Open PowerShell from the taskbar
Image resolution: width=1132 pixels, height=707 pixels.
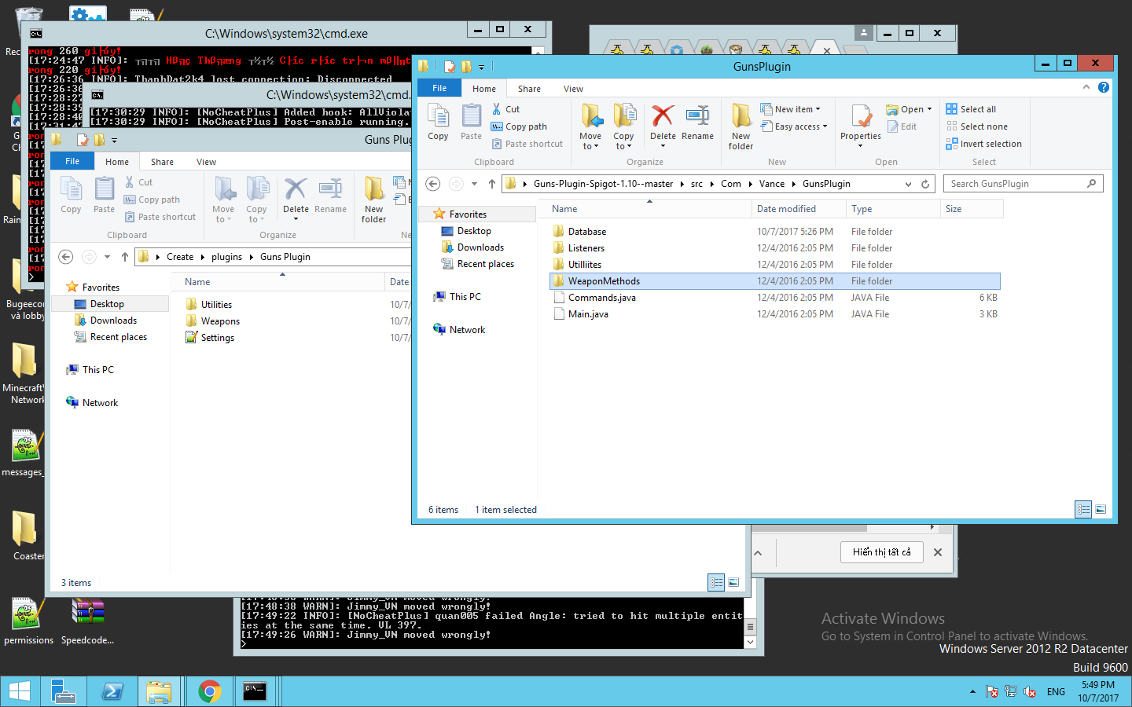click(x=112, y=691)
